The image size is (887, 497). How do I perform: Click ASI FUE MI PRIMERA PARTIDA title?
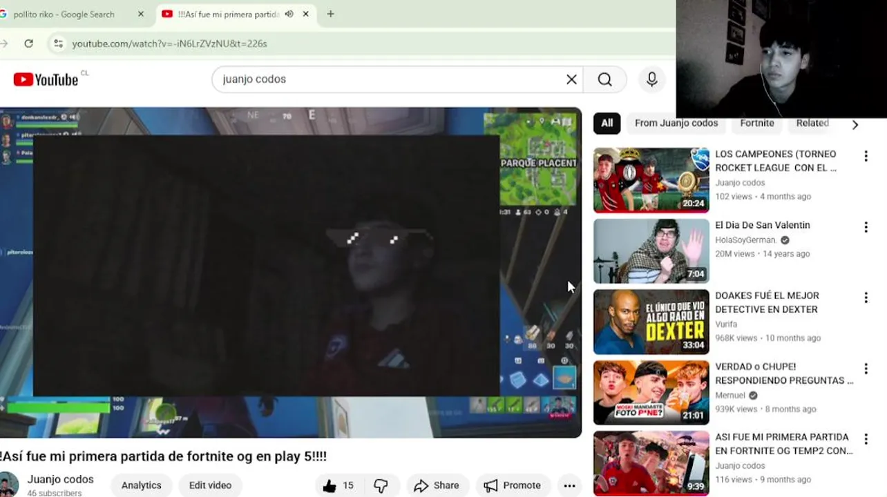(784, 444)
